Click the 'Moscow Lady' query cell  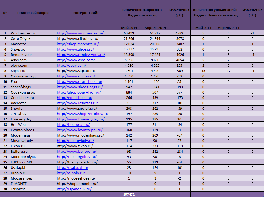coord(33,141)
